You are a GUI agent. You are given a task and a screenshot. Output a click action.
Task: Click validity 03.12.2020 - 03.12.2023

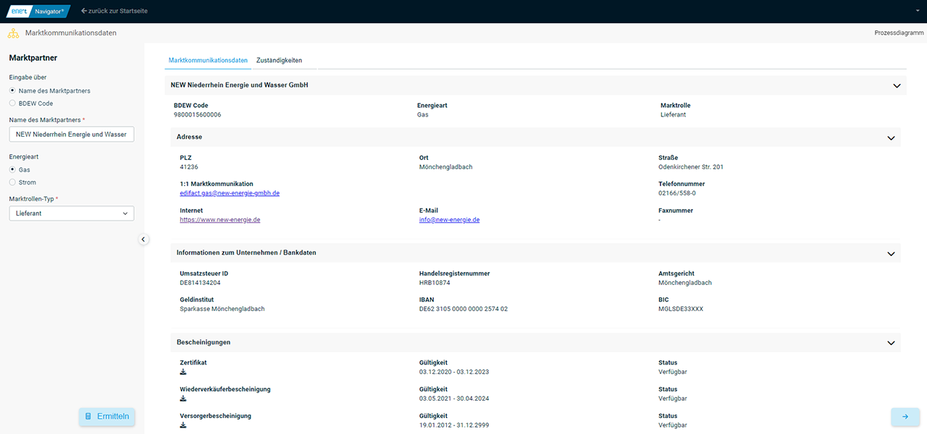(x=454, y=372)
